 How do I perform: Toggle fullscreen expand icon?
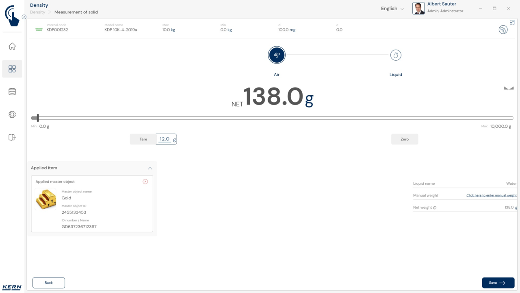512,22
